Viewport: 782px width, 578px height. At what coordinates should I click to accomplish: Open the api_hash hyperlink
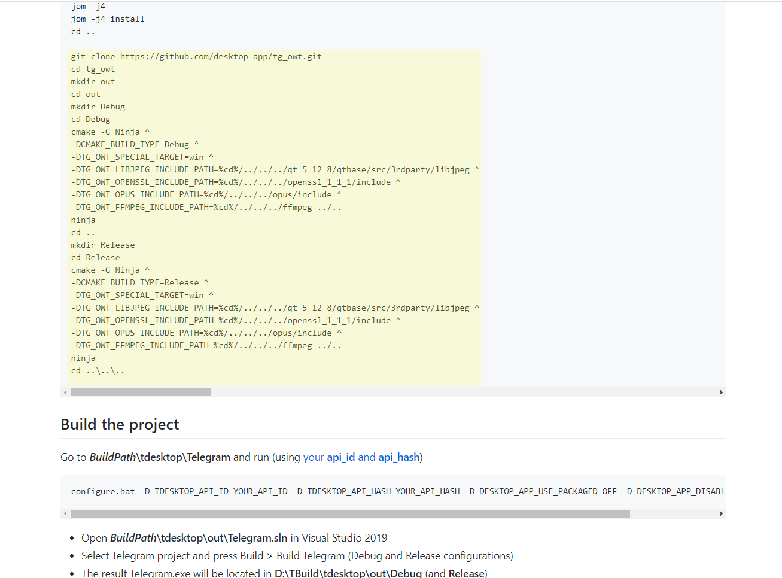(x=398, y=457)
